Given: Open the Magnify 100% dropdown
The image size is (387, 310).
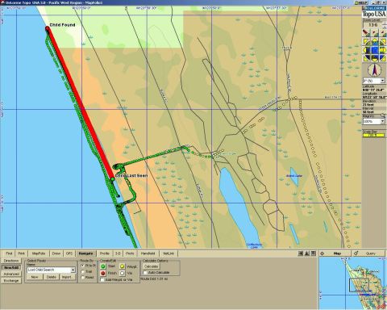Looking at the screenshot, I should (x=383, y=122).
